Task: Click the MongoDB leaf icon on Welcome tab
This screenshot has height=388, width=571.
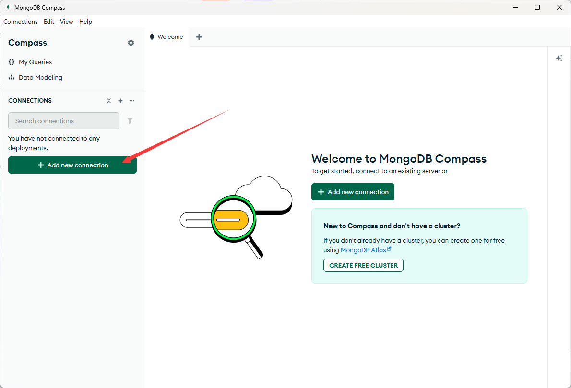Action: click(x=152, y=36)
